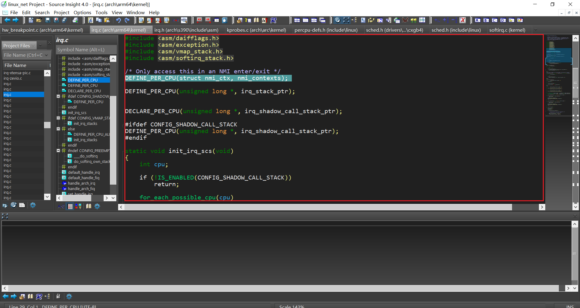Collapse the ifdef CONFIG_SHADOW node
580x308 pixels.
[x=58, y=97]
